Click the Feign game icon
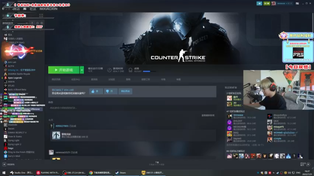 point(5,148)
